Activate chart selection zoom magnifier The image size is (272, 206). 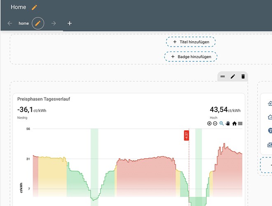tap(222, 124)
